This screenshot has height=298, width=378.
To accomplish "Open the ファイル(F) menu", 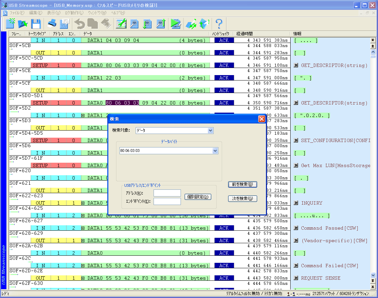I will coord(17,13).
